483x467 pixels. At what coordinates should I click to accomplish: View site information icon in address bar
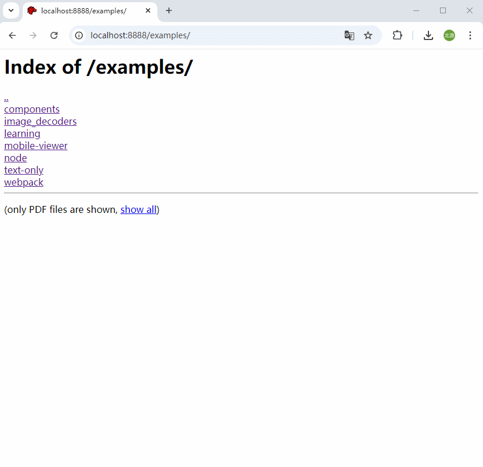point(79,35)
